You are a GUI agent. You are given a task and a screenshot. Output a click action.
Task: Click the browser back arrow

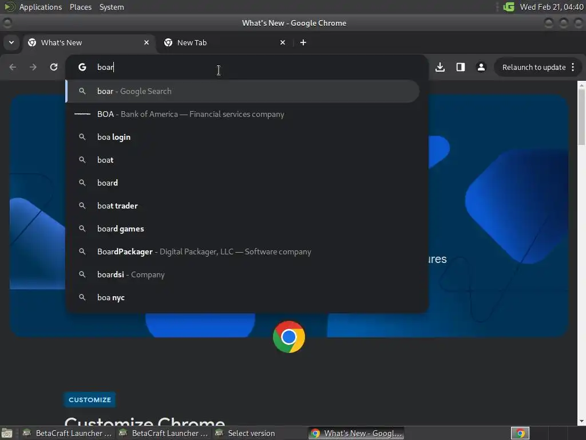point(13,67)
